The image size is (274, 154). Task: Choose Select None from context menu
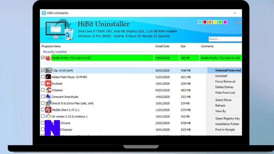[x=223, y=100]
